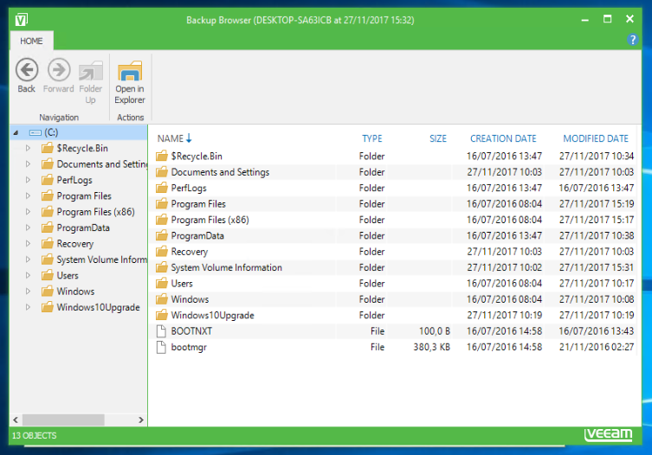
Task: Click the 100,0 B size cell
Action: click(x=435, y=331)
